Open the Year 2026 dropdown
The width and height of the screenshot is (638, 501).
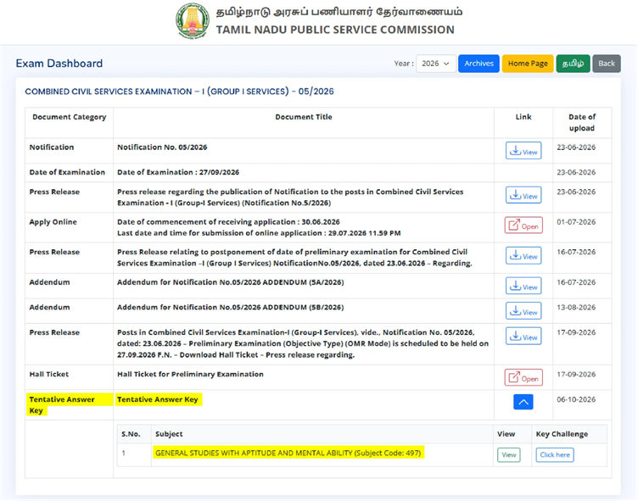click(x=436, y=64)
